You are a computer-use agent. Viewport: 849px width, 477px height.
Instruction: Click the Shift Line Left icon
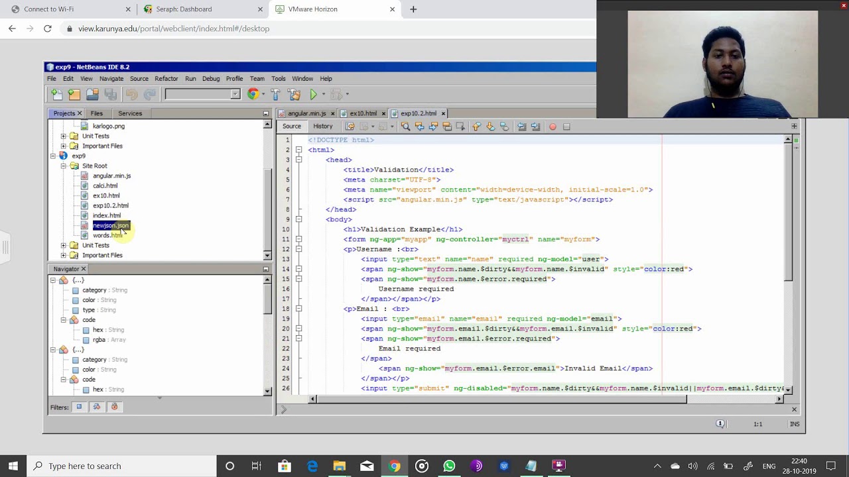[521, 127]
